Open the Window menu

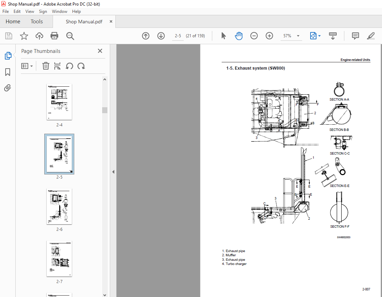[60, 11]
